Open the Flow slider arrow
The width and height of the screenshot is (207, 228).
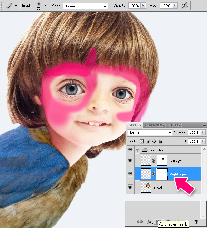tap(176, 6)
